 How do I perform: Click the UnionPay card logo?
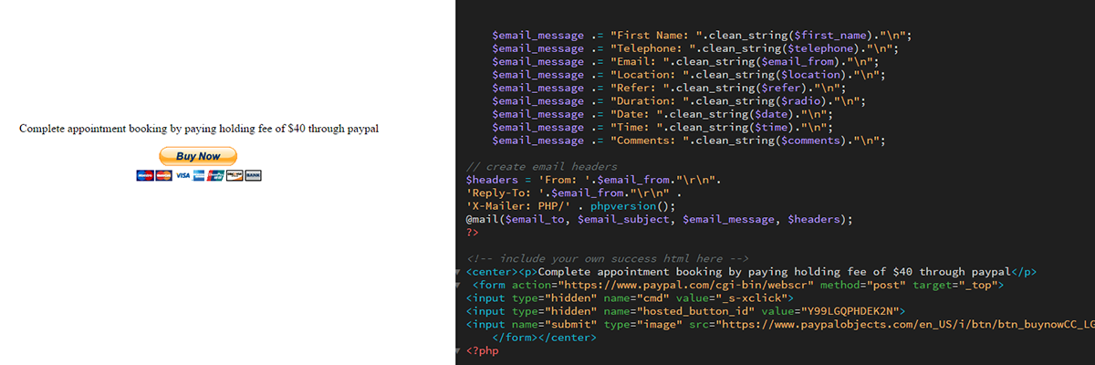pos(215,175)
